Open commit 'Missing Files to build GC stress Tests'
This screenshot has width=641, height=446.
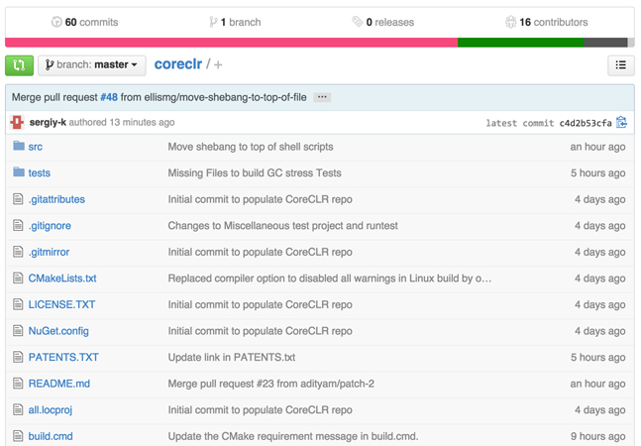(255, 172)
